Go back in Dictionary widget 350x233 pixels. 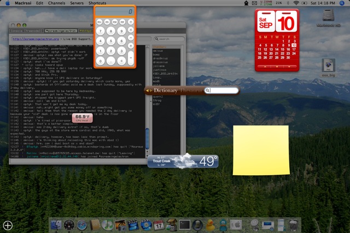[x=147, y=91]
